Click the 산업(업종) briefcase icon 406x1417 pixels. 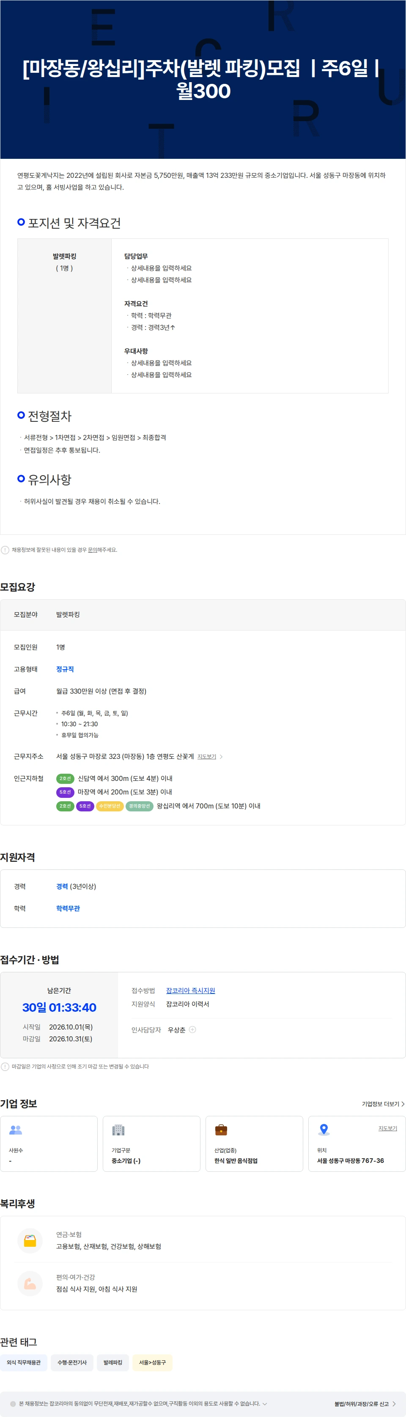(x=221, y=1130)
